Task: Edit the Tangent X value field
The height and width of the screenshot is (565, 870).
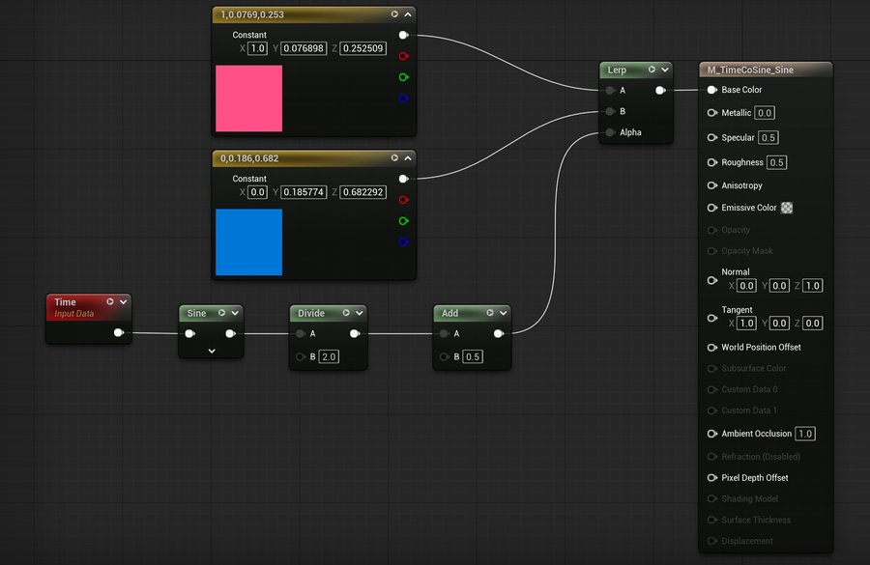Action: [746, 323]
